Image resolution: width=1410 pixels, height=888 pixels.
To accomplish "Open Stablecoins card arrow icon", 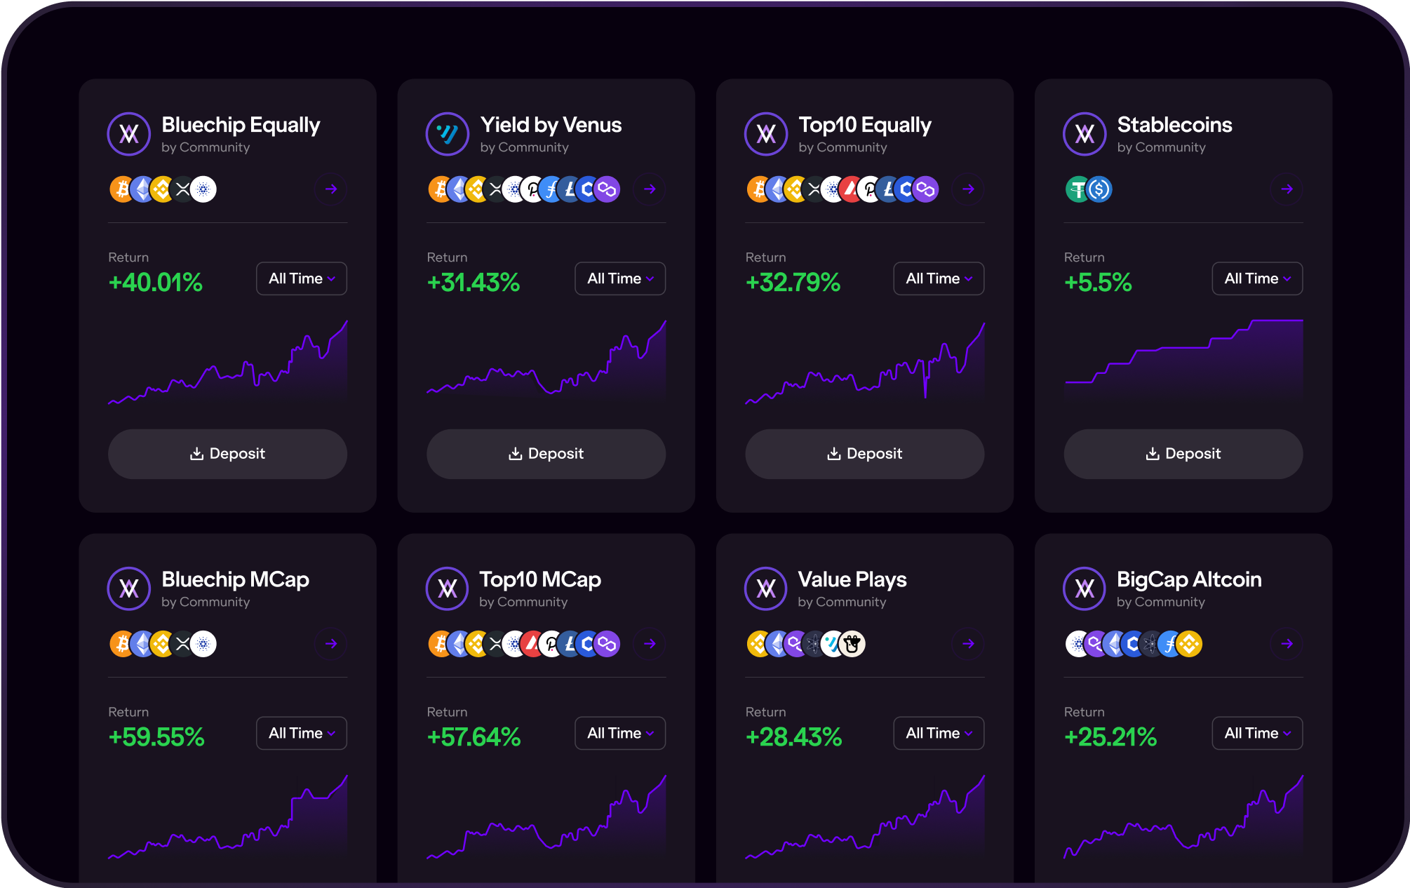I will point(1287,189).
